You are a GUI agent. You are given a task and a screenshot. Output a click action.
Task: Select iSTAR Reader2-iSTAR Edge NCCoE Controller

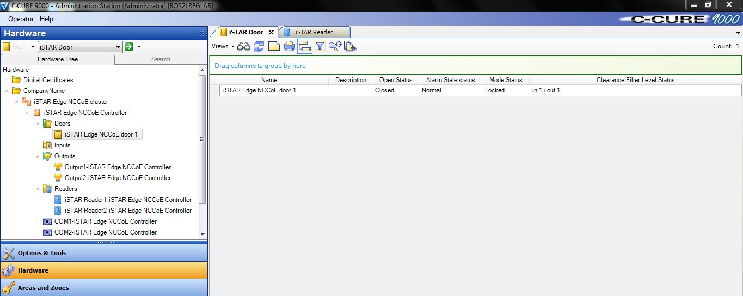(x=128, y=211)
